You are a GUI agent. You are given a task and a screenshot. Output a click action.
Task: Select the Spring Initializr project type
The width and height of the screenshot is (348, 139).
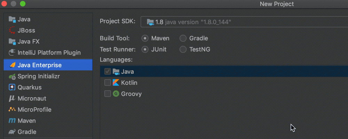click(x=48, y=76)
